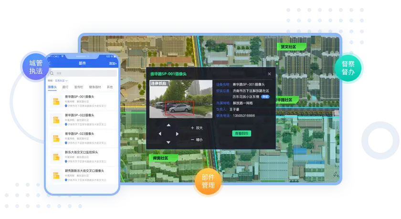Image resolution: width=401 pixels, height=219 pixels.
Task: Expand the 花苑社区 grid dropdown
Action: (x=61, y=81)
